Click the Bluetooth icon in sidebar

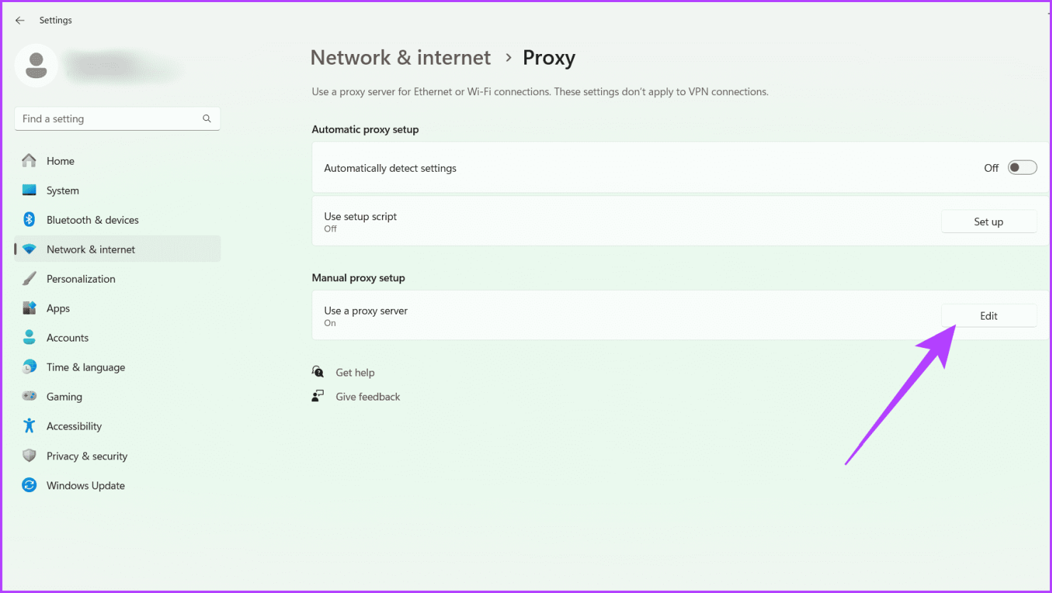29,220
